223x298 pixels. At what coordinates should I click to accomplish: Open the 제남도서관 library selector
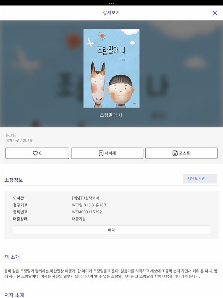click(x=200, y=179)
